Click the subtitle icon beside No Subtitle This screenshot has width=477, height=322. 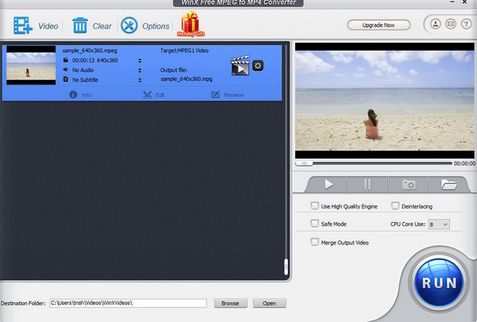tap(66, 79)
